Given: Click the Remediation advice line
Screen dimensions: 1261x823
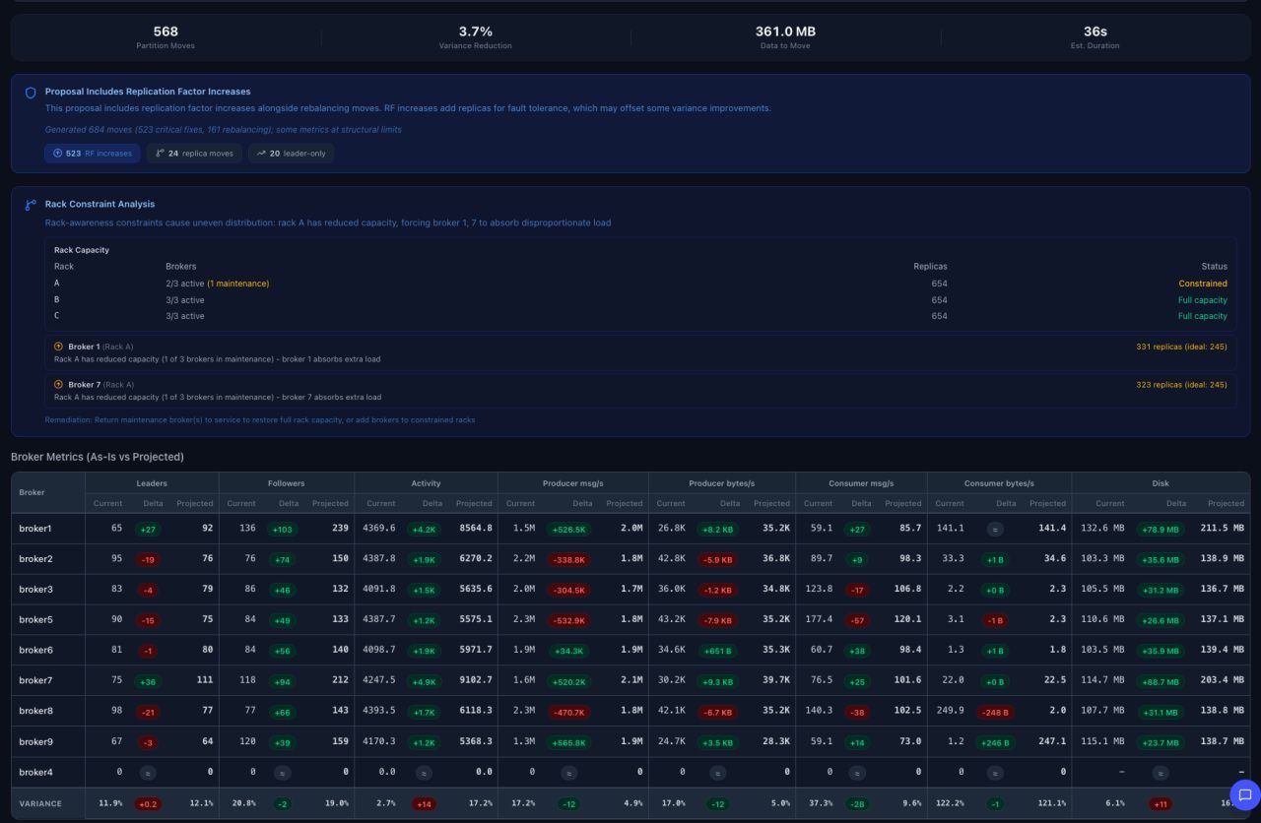Looking at the screenshot, I should tap(260, 419).
